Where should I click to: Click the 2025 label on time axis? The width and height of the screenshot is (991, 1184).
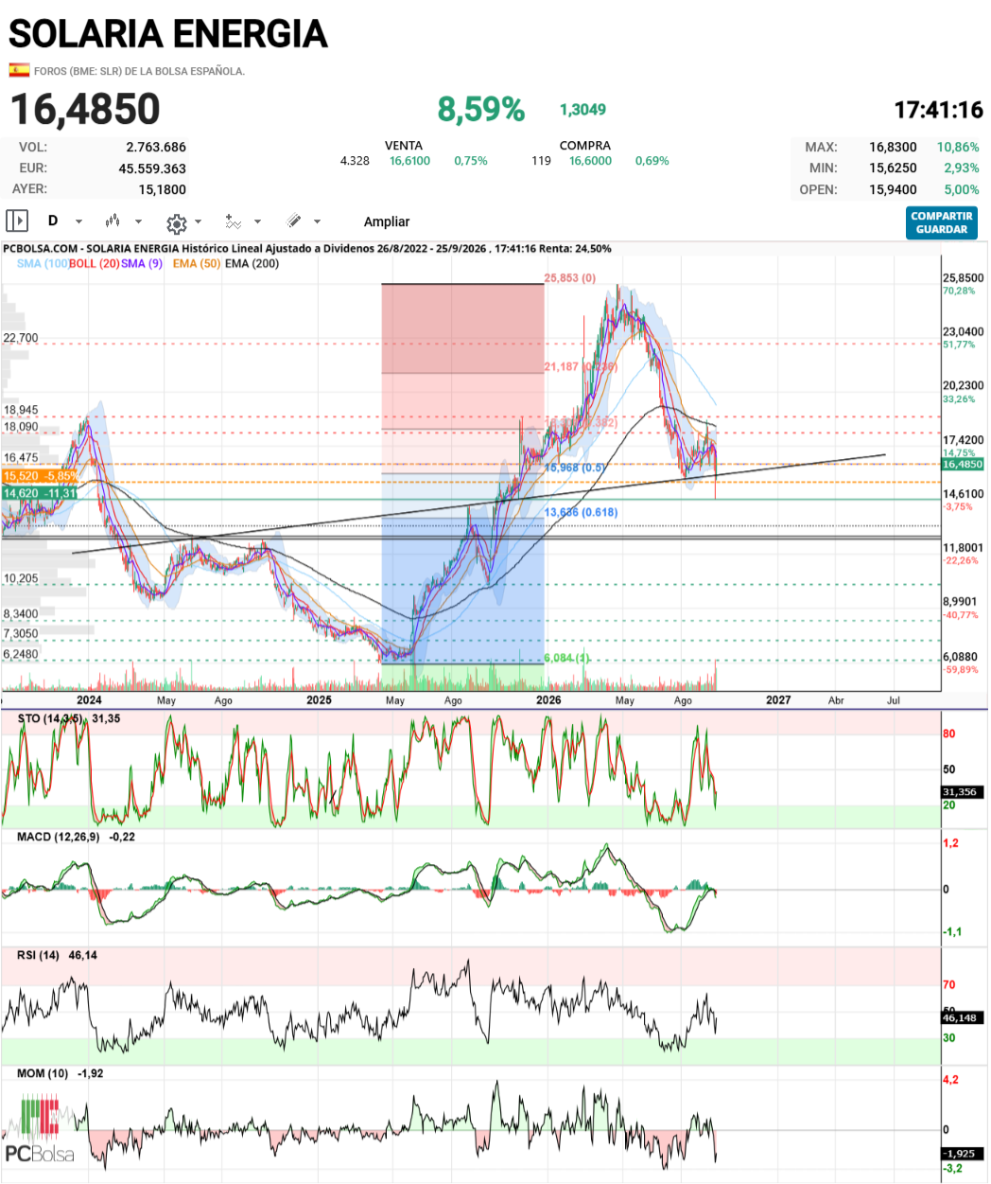coord(319,700)
